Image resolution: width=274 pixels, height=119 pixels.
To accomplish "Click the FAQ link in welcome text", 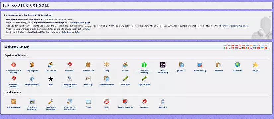I will tap(87, 29).
